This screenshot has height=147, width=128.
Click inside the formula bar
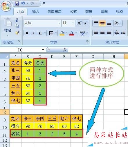(x=98, y=50)
